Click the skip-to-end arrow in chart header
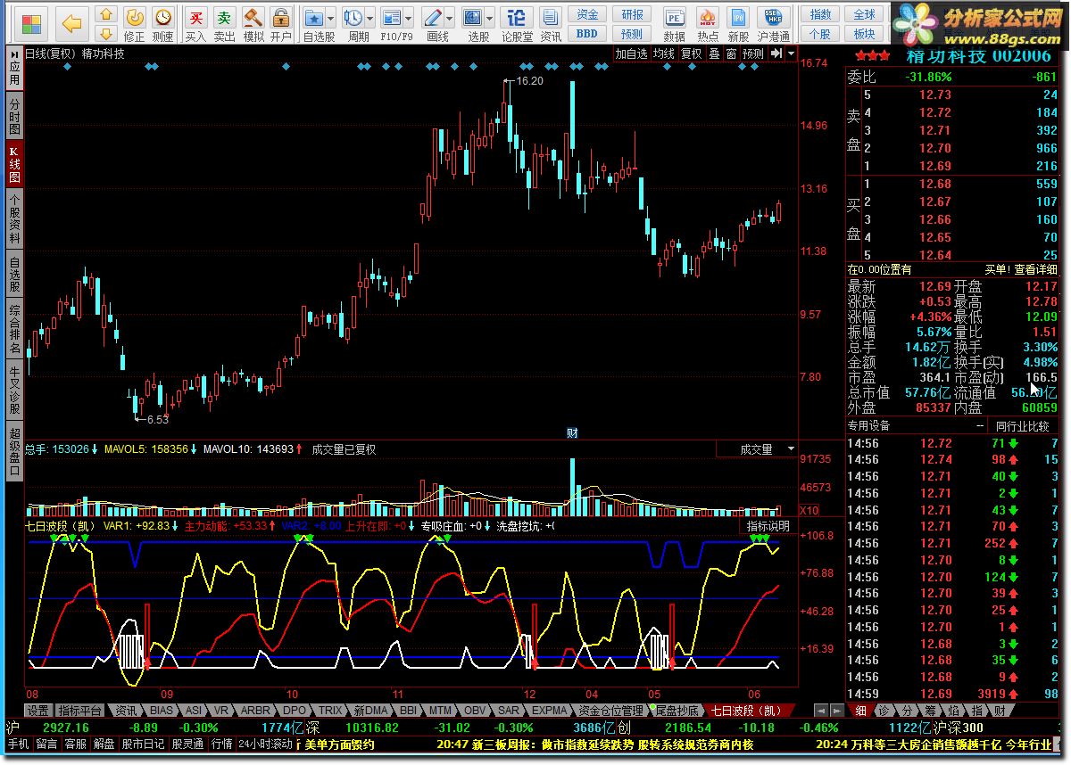The height and width of the screenshot is (765, 1071). click(x=776, y=53)
